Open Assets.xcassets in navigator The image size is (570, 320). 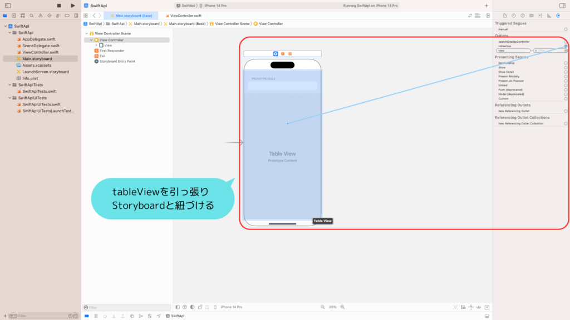(x=37, y=66)
